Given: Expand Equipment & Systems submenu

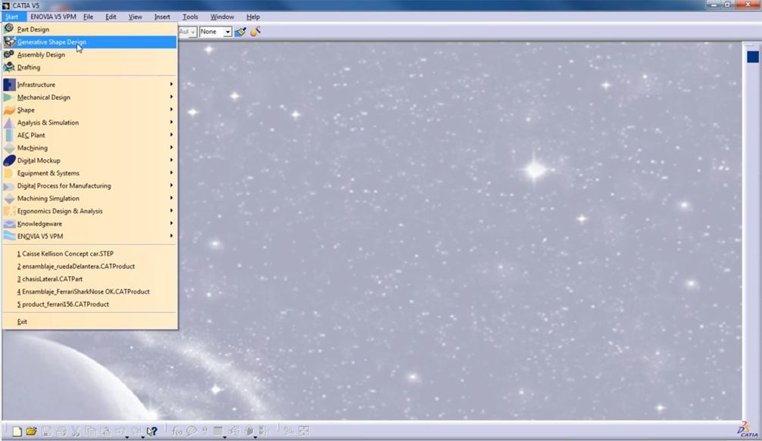Looking at the screenshot, I should click(89, 172).
